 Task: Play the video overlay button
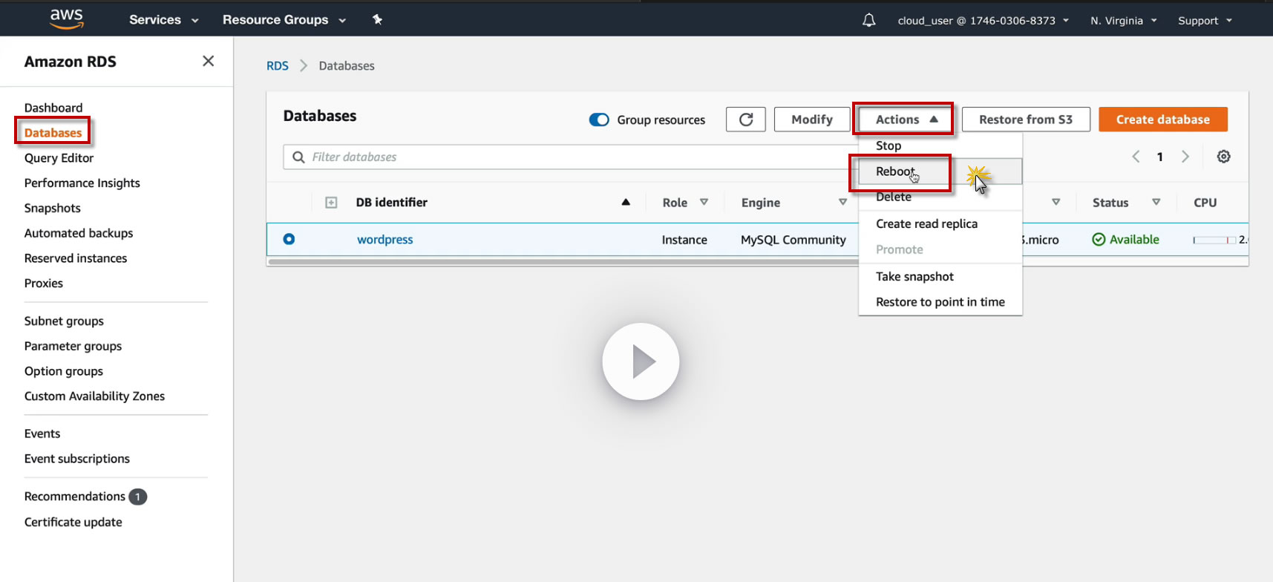click(641, 362)
